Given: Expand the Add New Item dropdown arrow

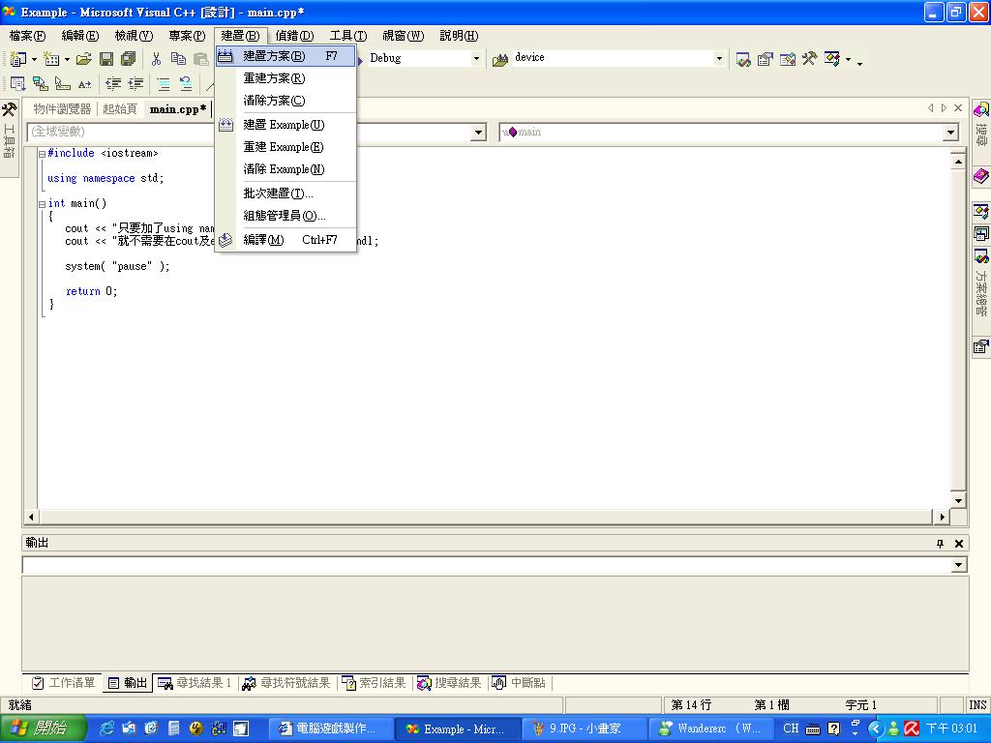Looking at the screenshot, I should click(67, 59).
